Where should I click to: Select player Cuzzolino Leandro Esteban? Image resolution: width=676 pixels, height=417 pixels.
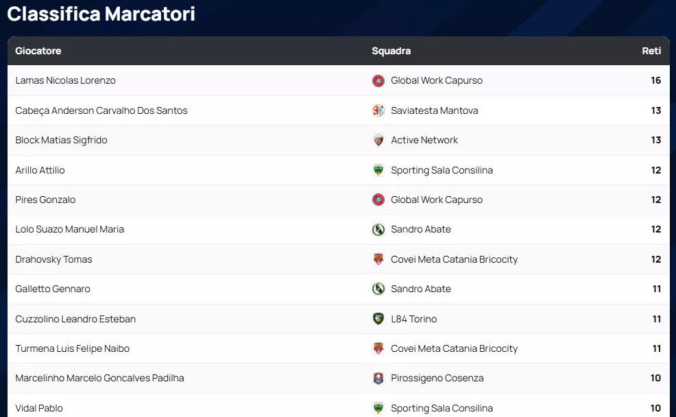tap(75, 319)
